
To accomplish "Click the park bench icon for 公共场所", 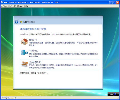I will (x=25, y=64).
